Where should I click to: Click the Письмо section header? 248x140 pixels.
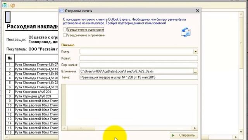coord(68,45)
